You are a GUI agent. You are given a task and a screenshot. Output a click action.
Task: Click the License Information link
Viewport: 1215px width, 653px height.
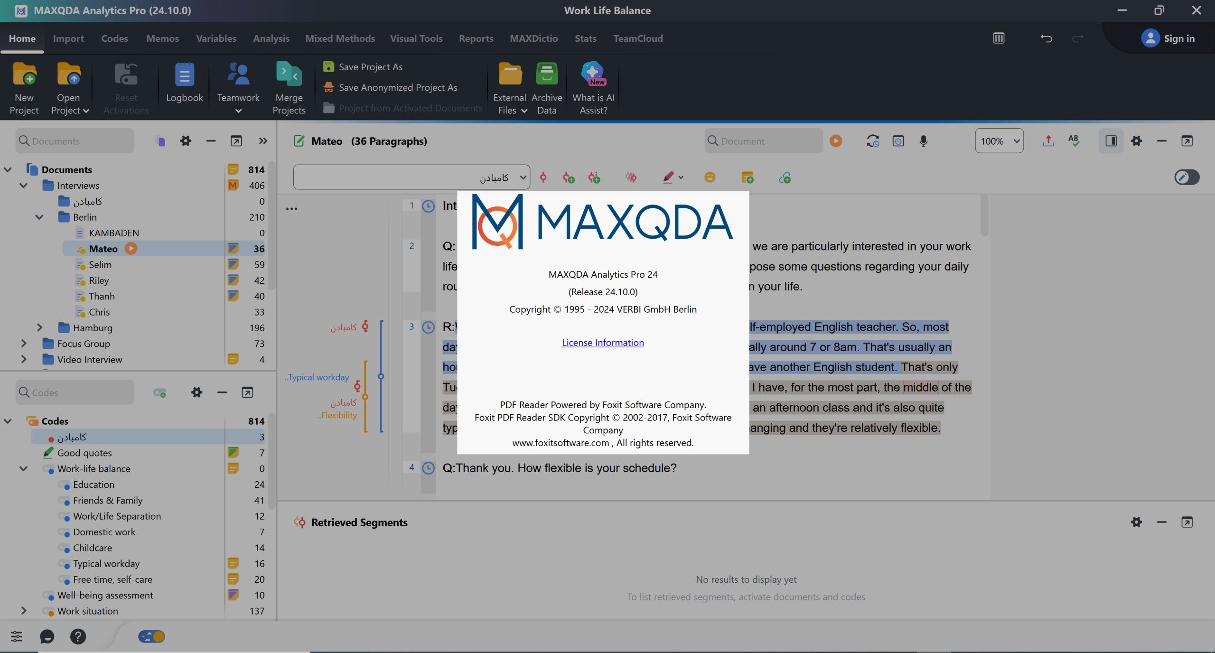point(603,343)
